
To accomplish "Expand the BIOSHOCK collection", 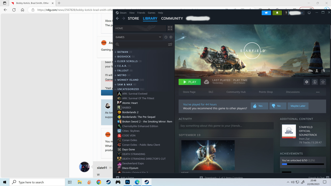I will tap(116, 57).
